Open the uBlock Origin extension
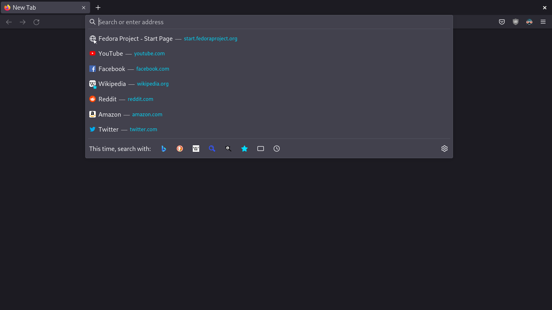The width and height of the screenshot is (552, 310). 516,22
